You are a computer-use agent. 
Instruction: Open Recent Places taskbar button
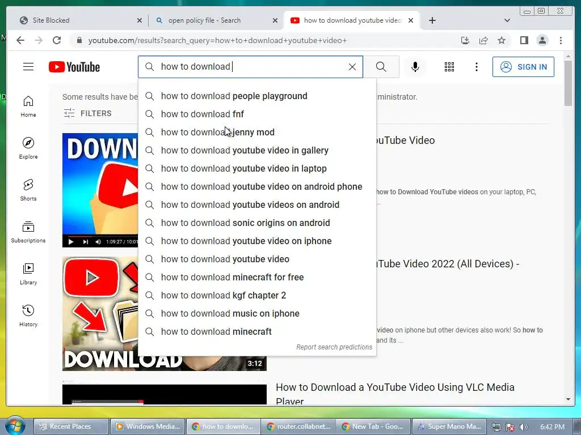[x=71, y=427]
